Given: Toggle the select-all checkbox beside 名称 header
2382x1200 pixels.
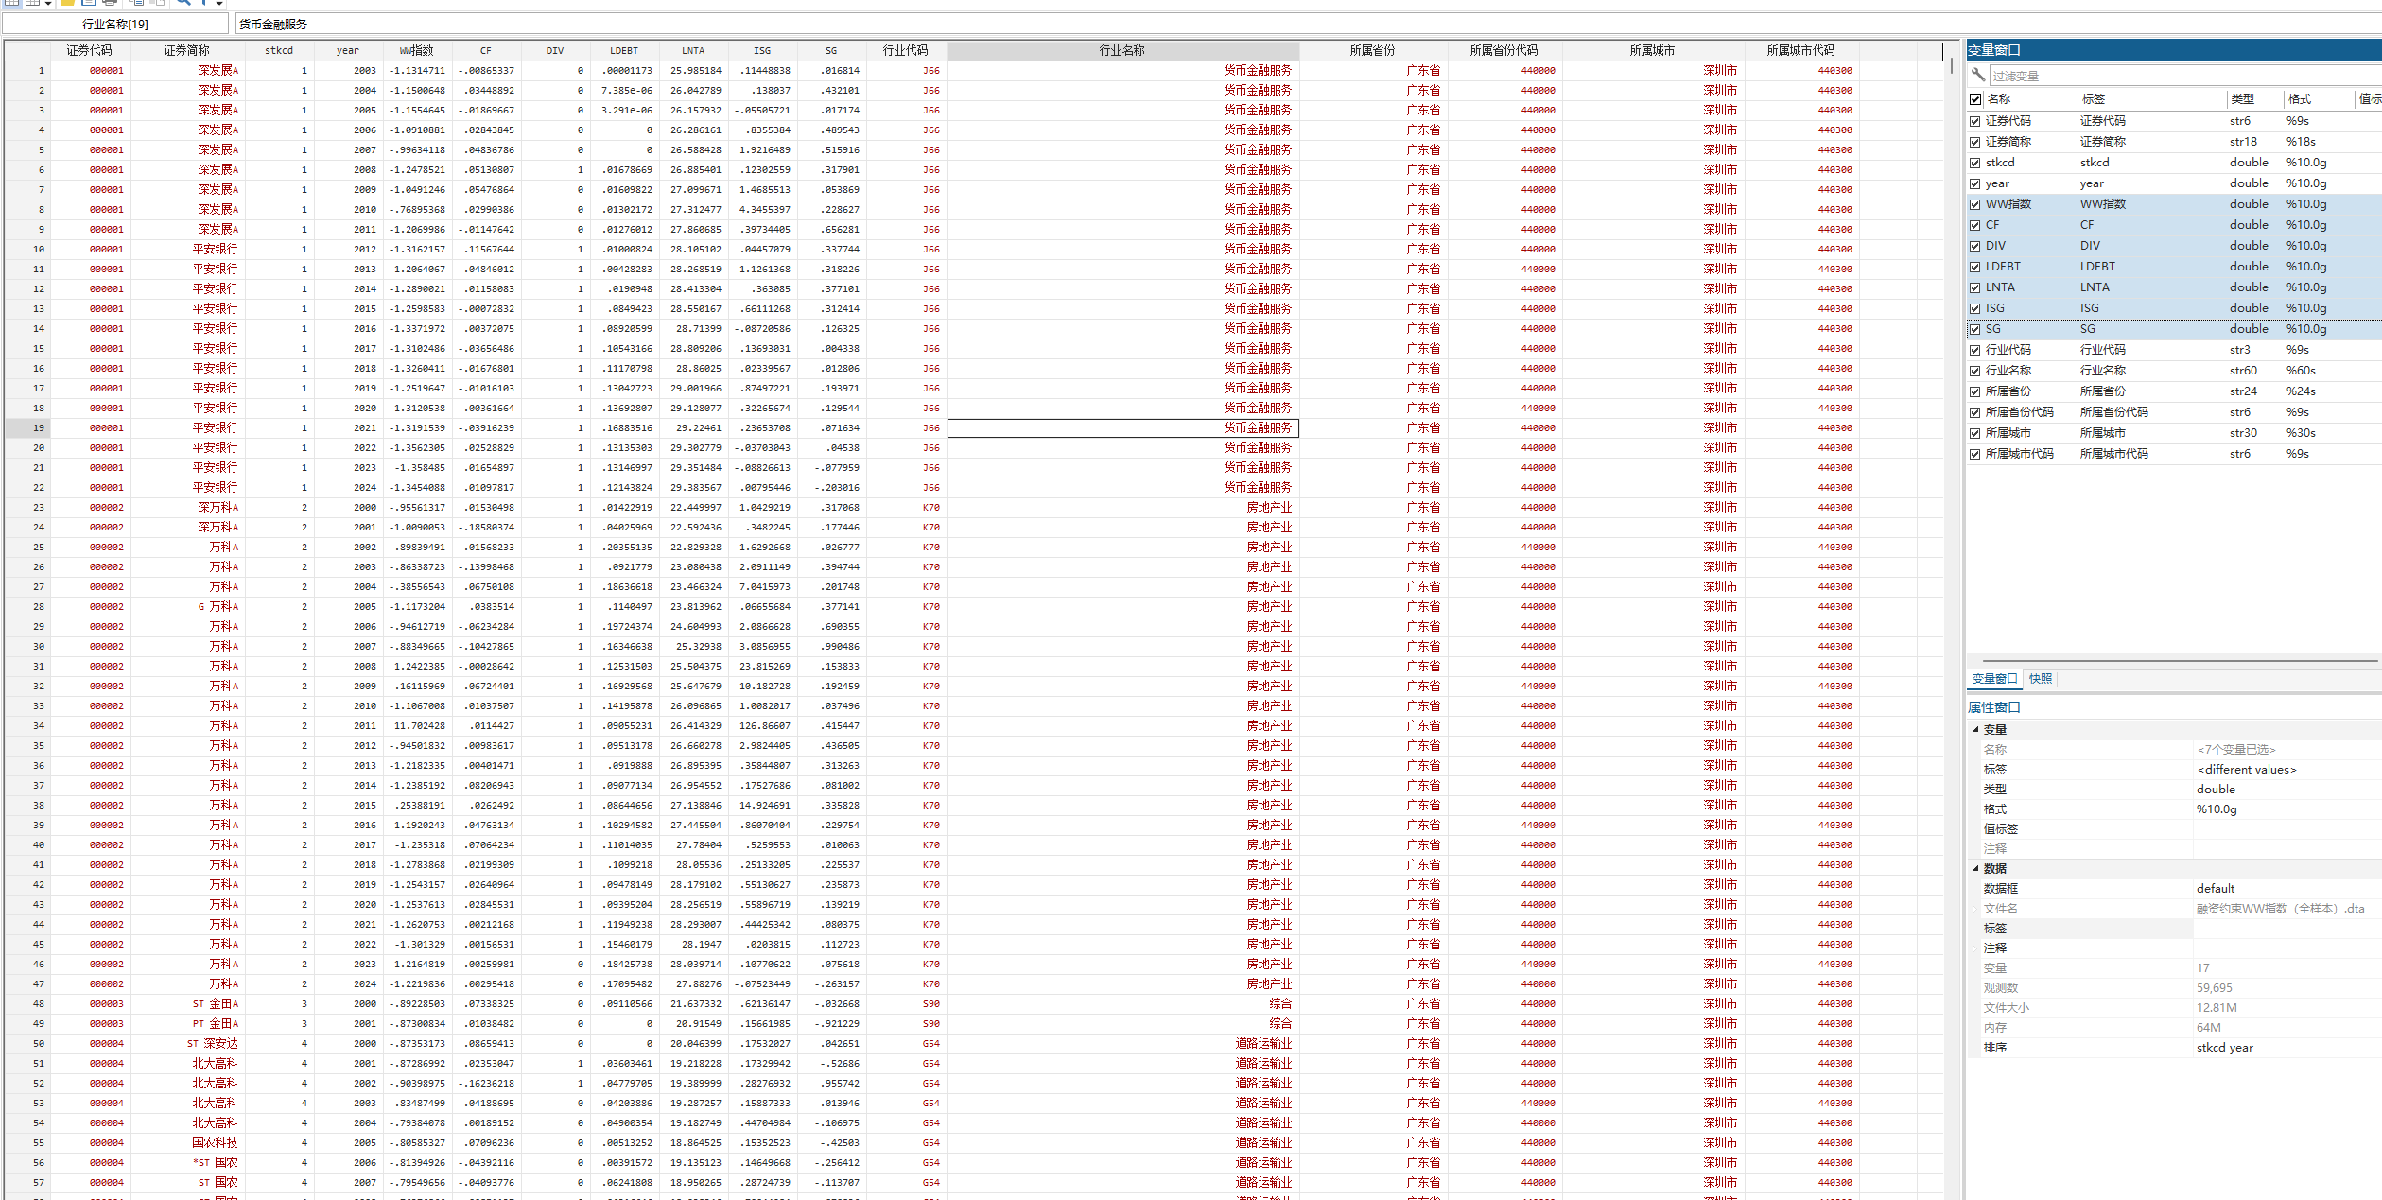Looking at the screenshot, I should click(x=1974, y=99).
